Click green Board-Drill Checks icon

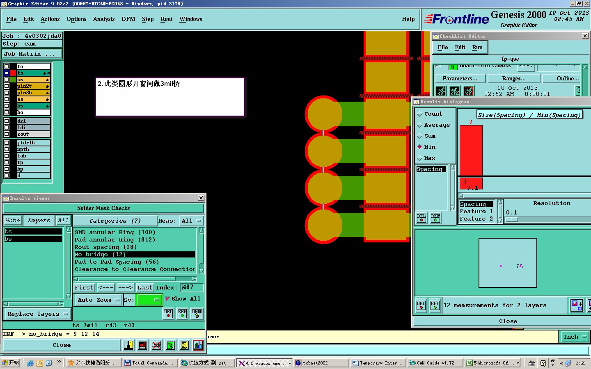pos(453,67)
